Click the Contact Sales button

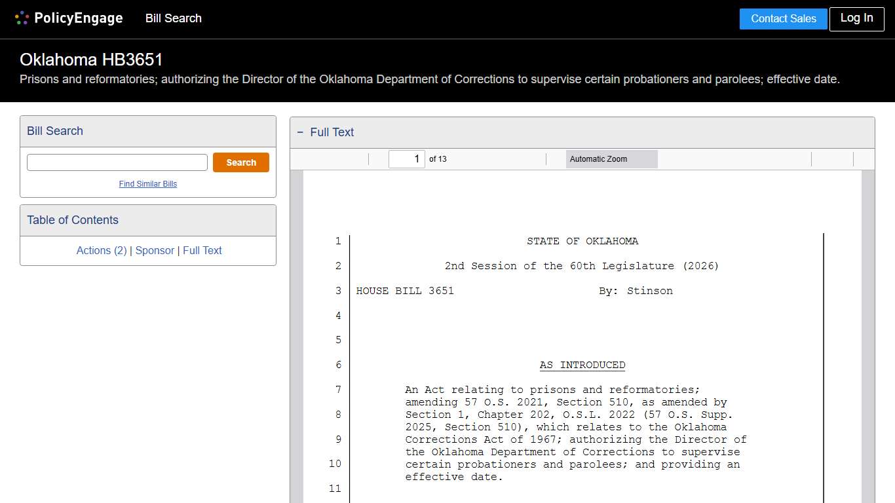(783, 19)
